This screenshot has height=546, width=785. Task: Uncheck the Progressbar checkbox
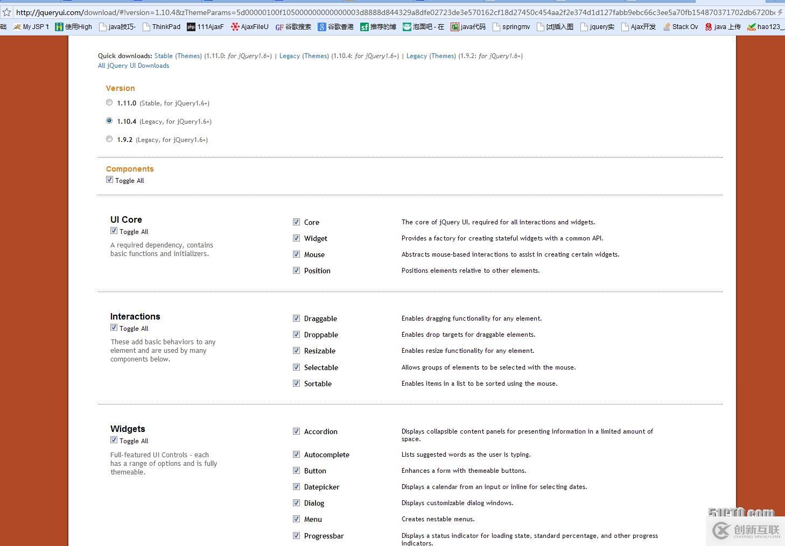296,535
